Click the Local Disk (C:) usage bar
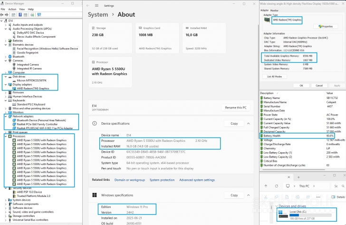Screen dimensions: 346x225 point(310,215)
